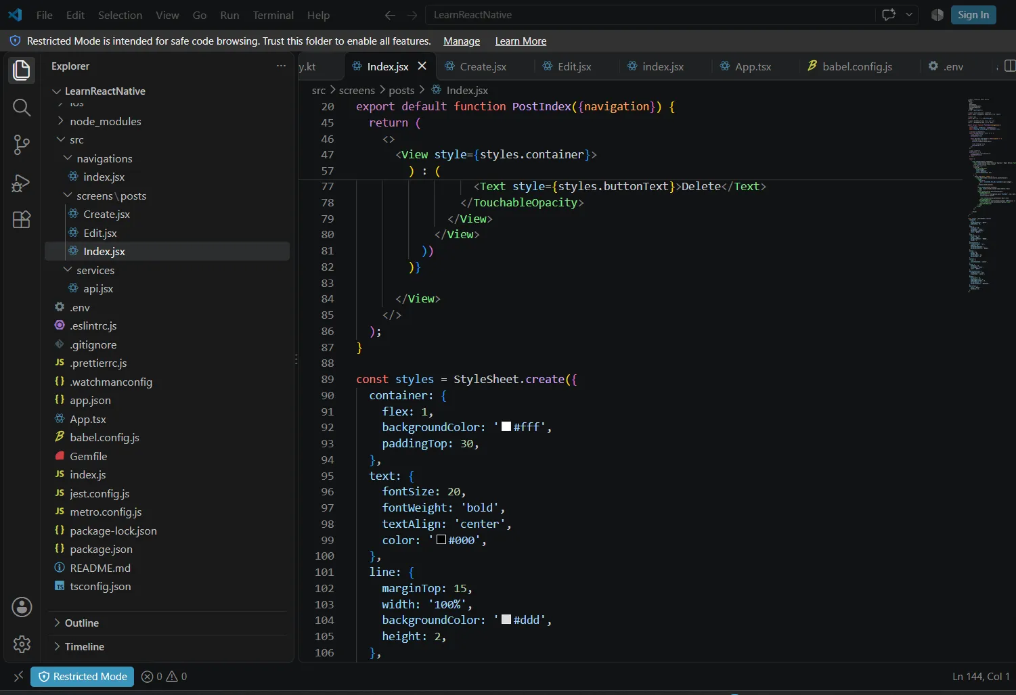1016x695 pixels.
Task: Open package.json in the file tree
Action: pos(101,549)
